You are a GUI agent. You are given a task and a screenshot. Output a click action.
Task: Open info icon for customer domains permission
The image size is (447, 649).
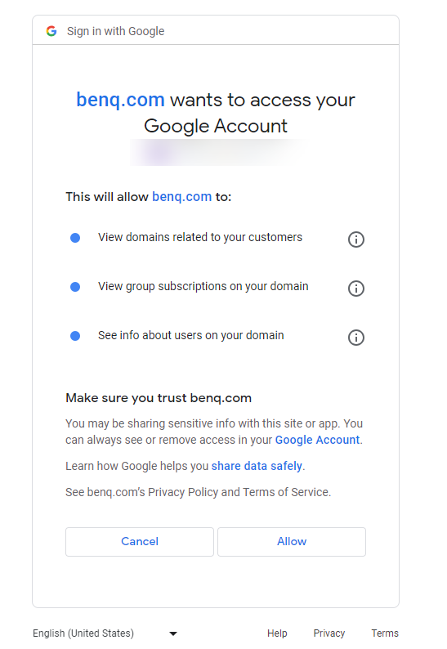click(x=356, y=239)
